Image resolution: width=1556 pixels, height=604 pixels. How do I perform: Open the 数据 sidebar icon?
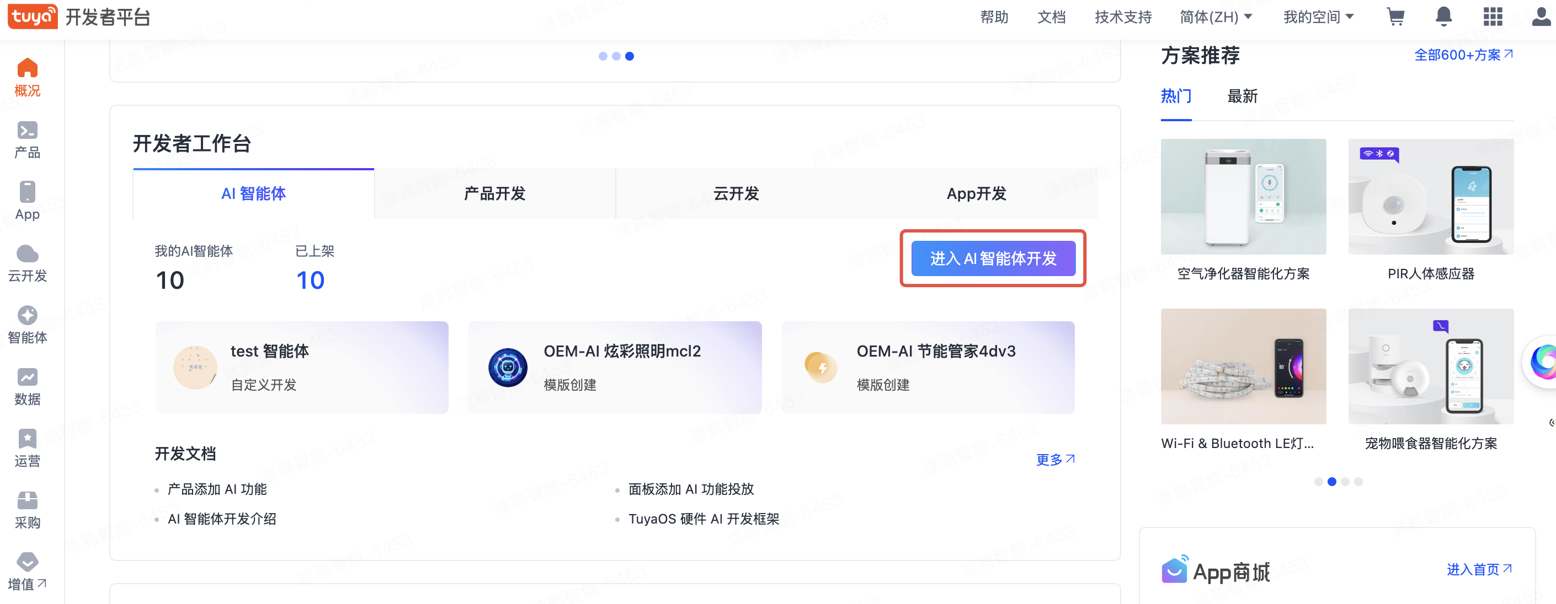point(27,376)
